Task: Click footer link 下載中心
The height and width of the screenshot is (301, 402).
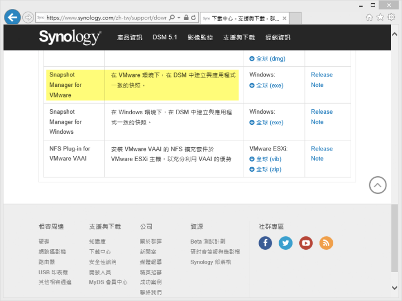Action: [100, 251]
